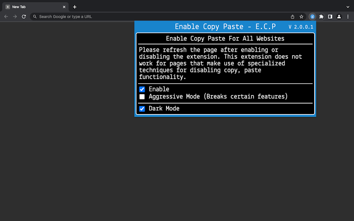The height and width of the screenshot is (221, 354).
Task: Expand the tab search chevron
Action: [x=348, y=7]
